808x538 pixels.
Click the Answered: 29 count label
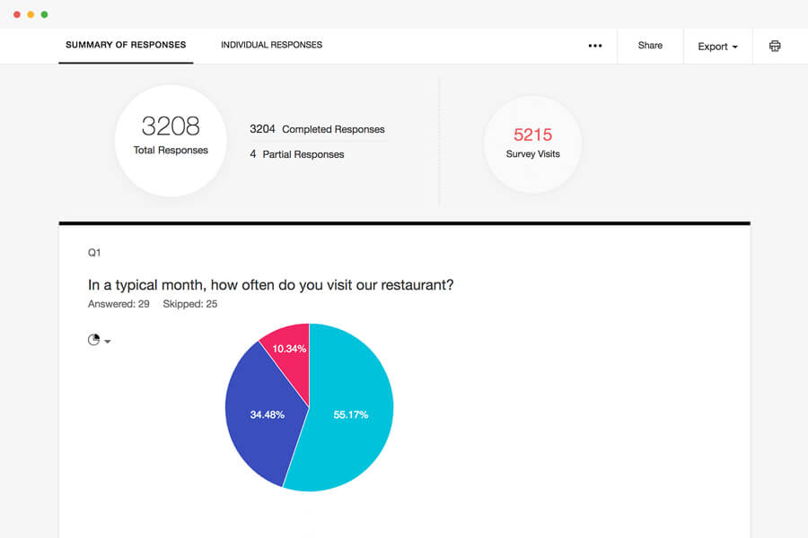click(119, 304)
